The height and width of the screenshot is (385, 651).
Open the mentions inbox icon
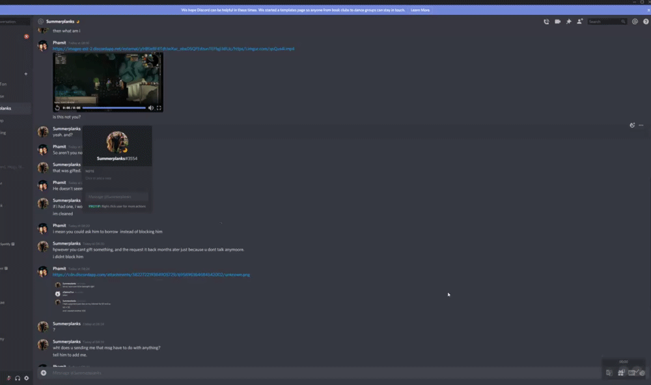coord(635,21)
